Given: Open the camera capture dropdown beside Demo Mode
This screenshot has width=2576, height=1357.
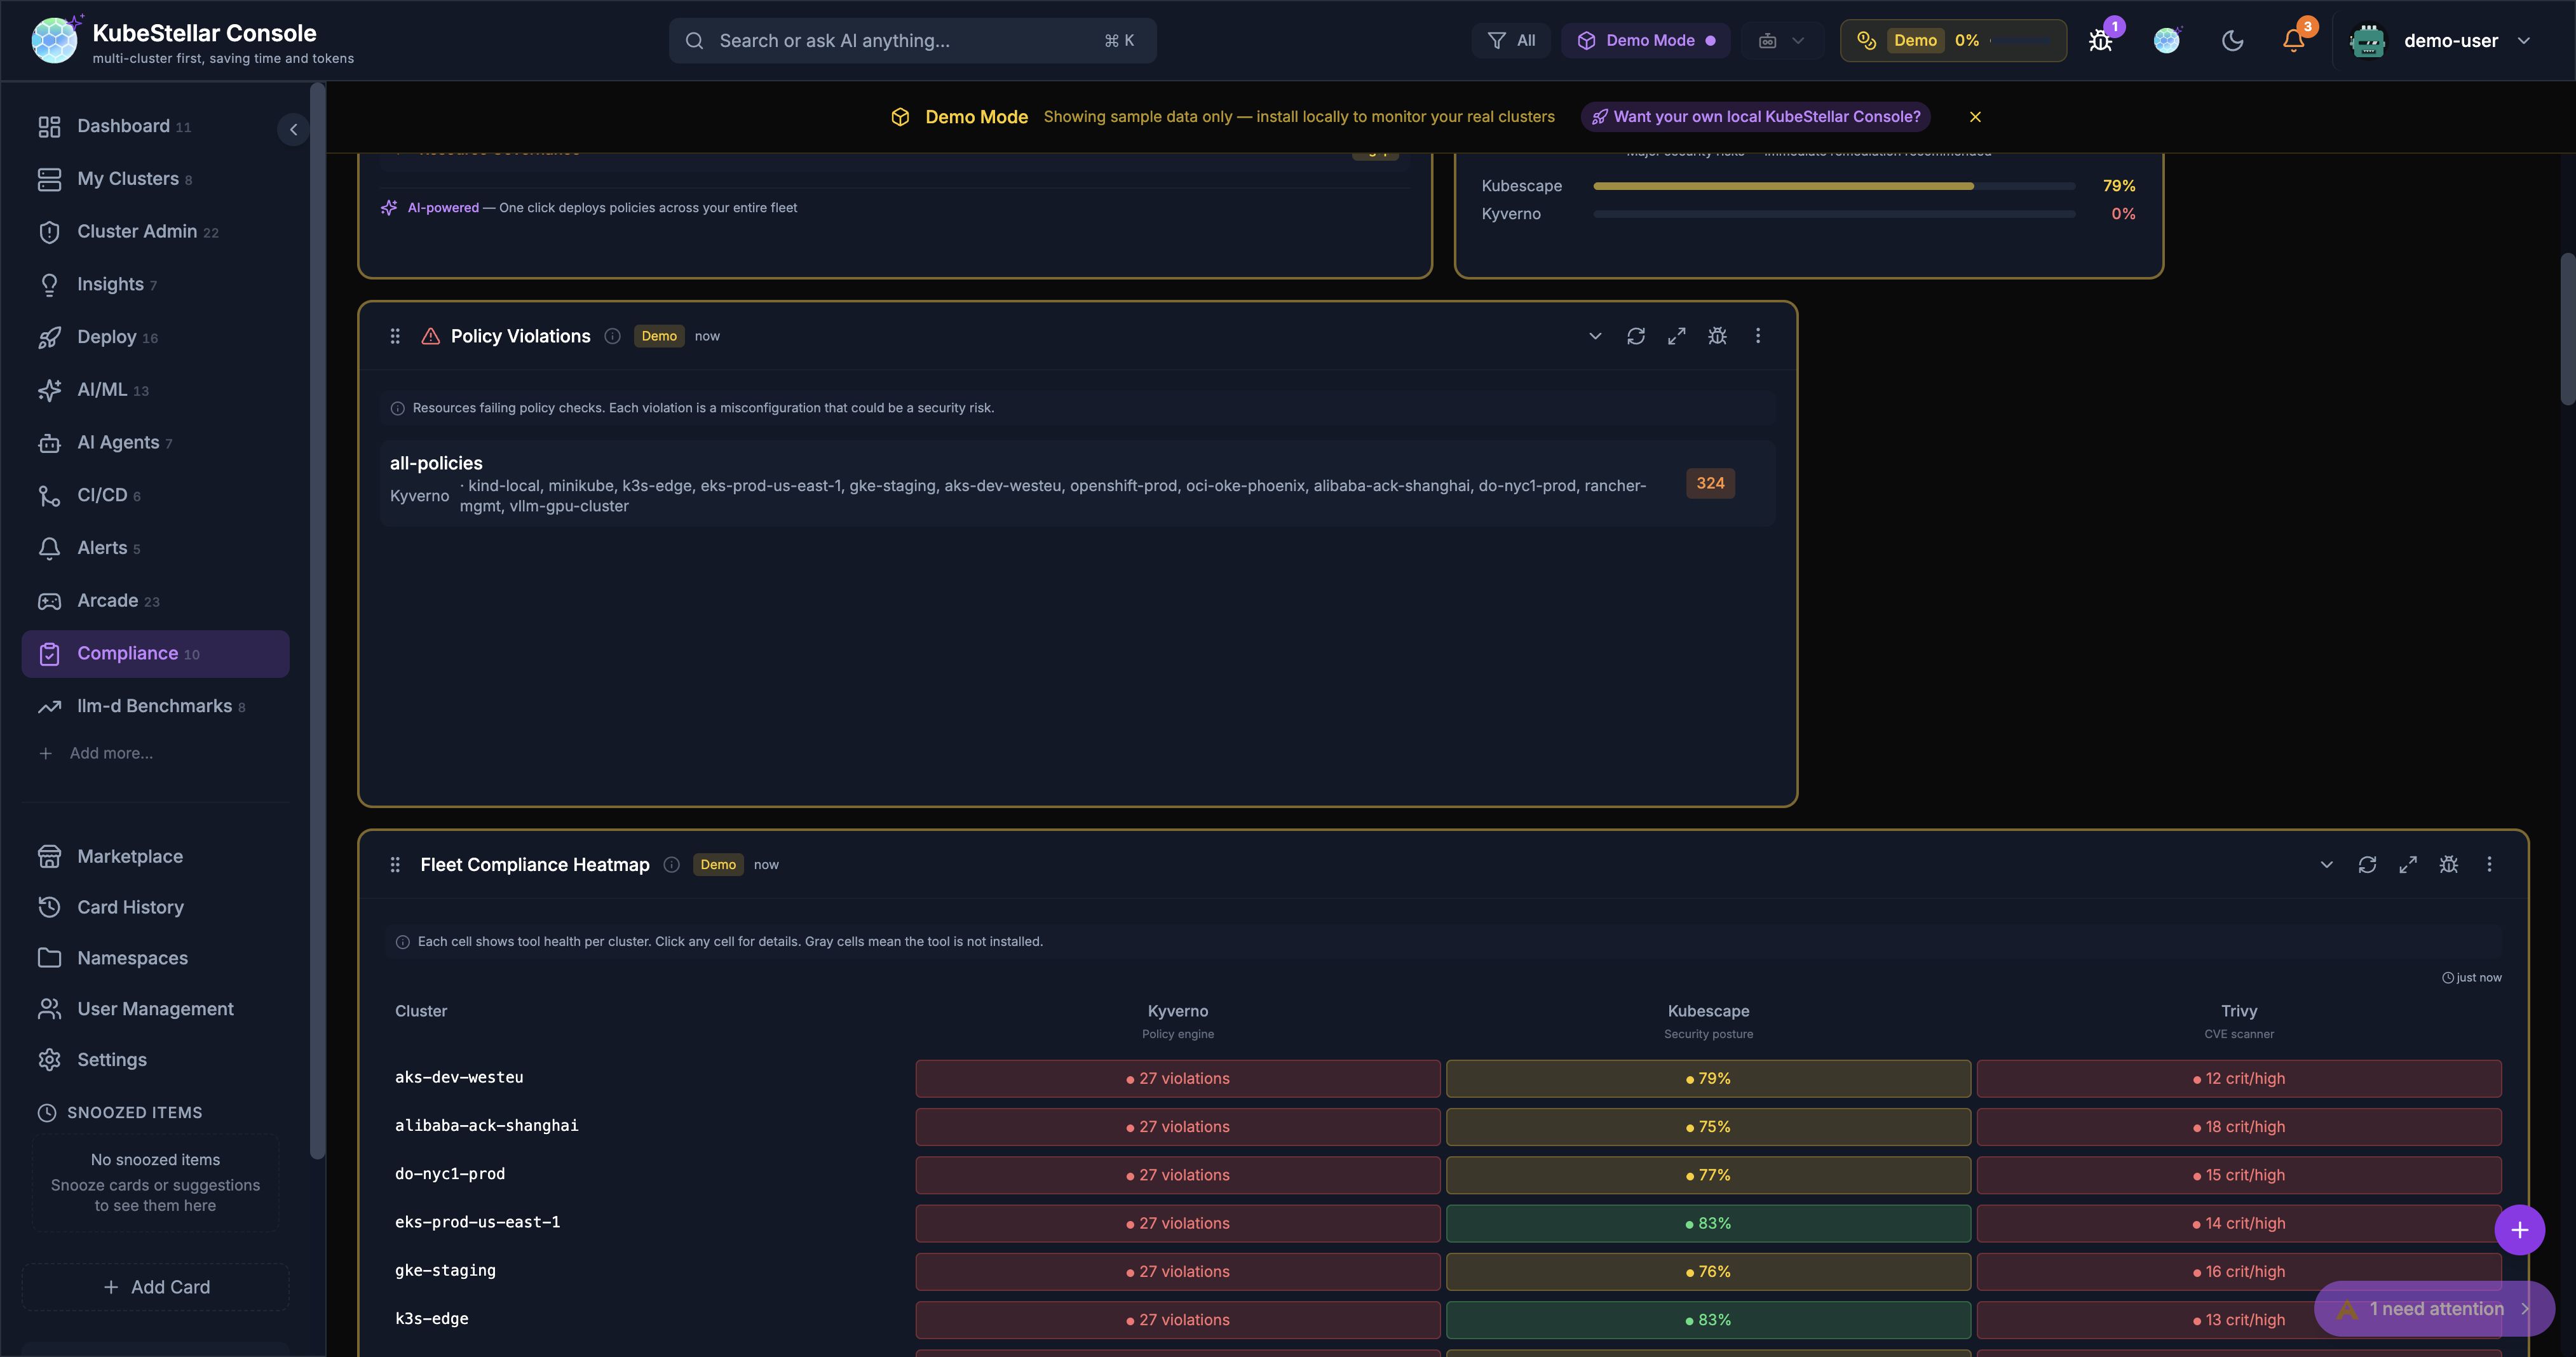Looking at the screenshot, I should click(x=1782, y=41).
